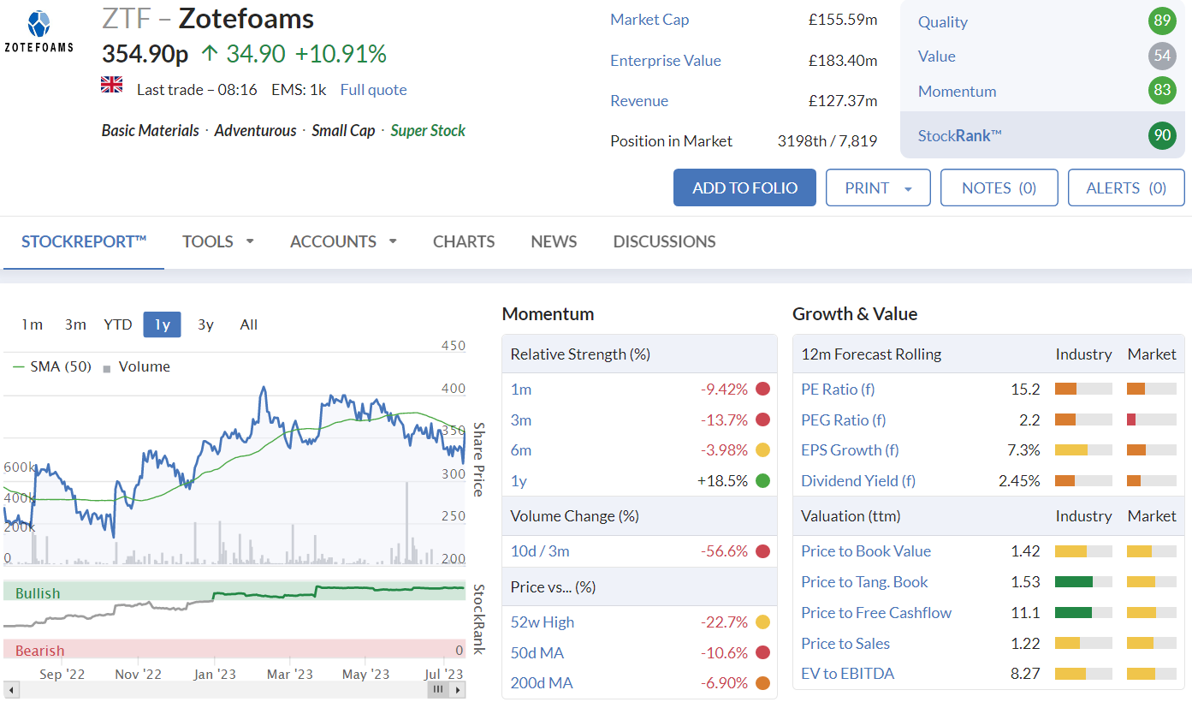Click the Super Stock classification link
Image resolution: width=1192 pixels, height=708 pixels.
pyautogui.click(x=428, y=131)
